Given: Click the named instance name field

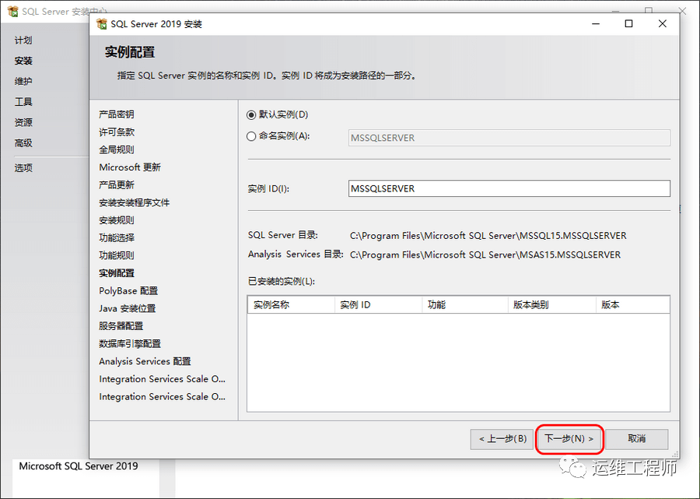Looking at the screenshot, I should pyautogui.click(x=509, y=138).
